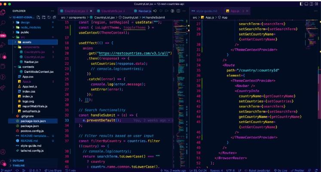Open tailwind.config.js in Explorer
The width and height of the screenshot is (321, 172).
click(x=32, y=150)
